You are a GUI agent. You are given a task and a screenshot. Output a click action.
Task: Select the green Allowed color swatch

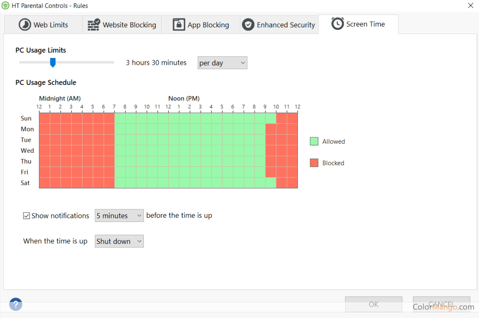314,141
